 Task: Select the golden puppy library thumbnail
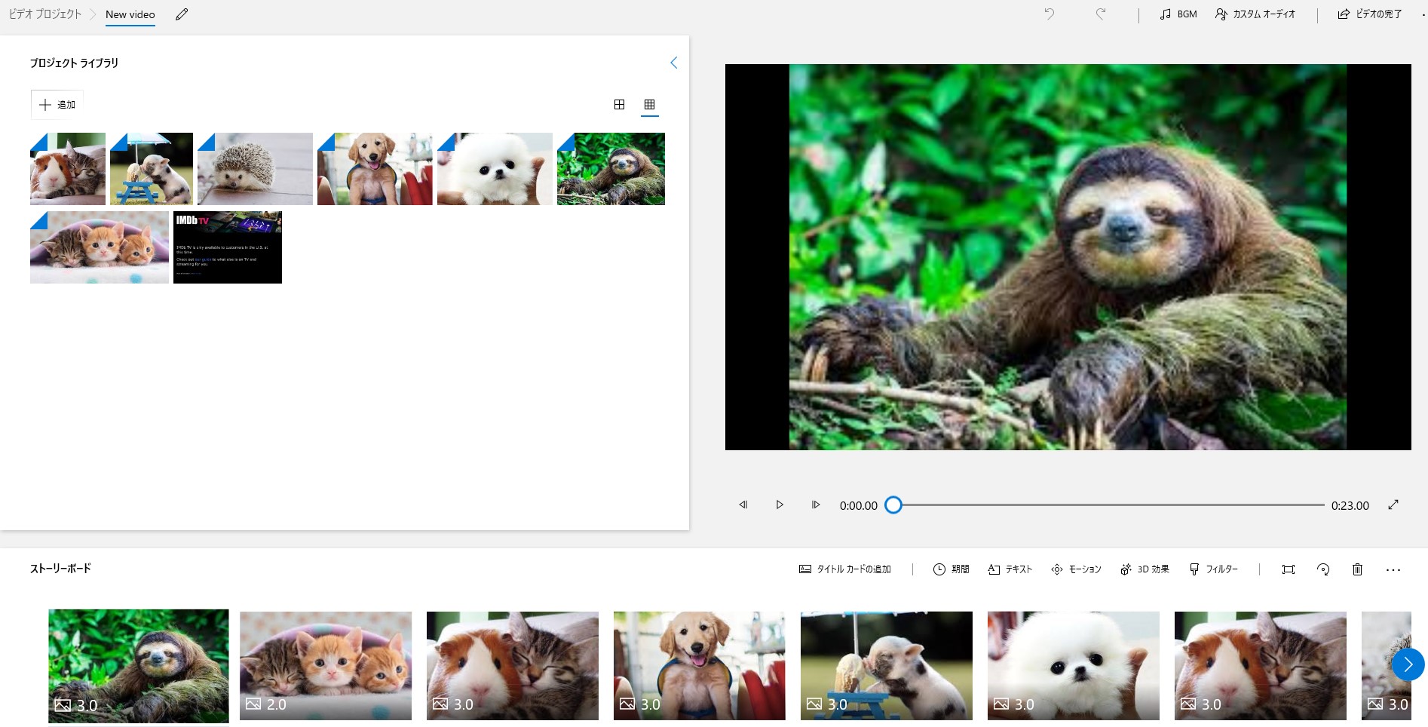375,169
